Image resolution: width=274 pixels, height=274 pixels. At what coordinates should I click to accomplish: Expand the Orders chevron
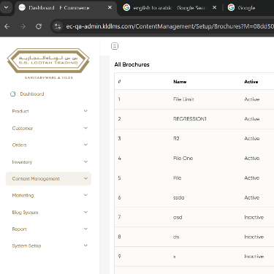point(85,145)
